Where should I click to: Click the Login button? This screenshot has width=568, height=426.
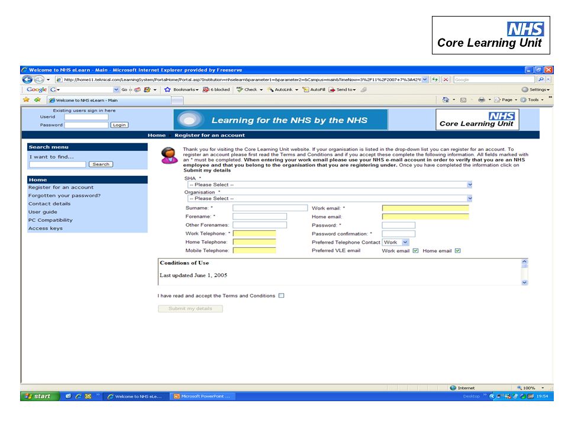pos(119,125)
